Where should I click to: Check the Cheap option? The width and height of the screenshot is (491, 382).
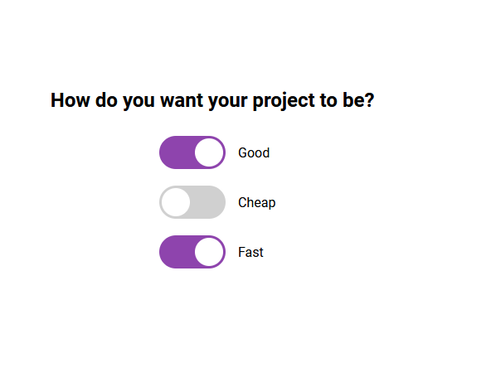pos(192,202)
